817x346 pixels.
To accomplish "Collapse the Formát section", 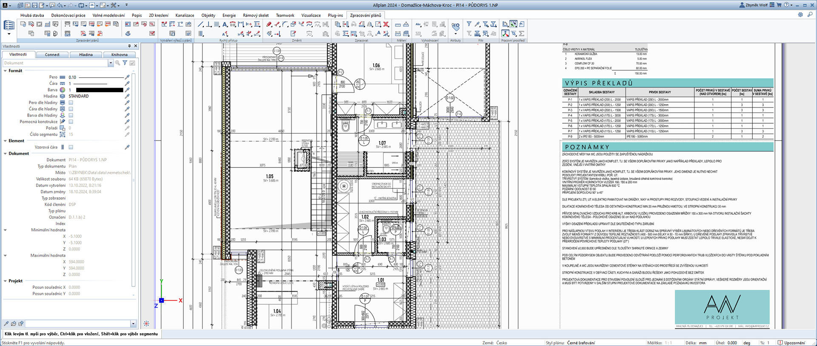I will (x=5, y=71).
